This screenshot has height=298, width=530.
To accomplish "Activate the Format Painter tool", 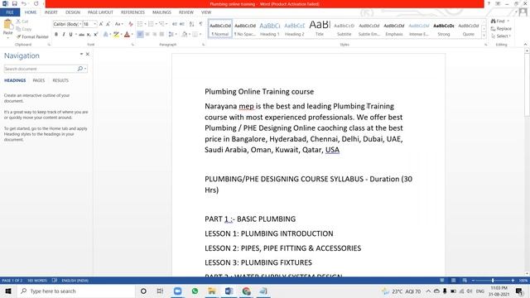I will click(x=32, y=36).
